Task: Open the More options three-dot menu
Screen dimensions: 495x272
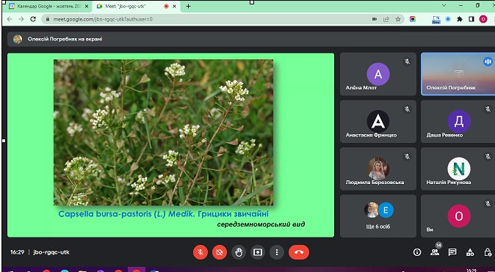Action: pos(277,252)
